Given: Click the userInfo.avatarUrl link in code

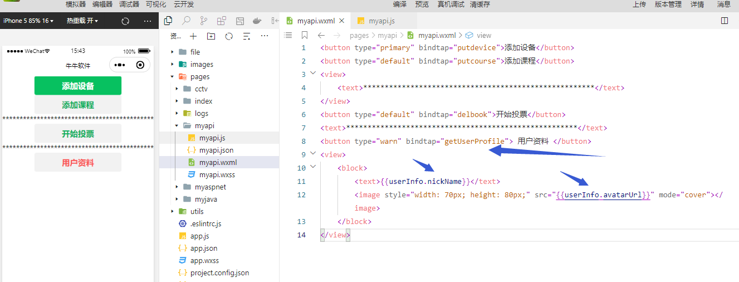Looking at the screenshot, I should [x=603, y=195].
